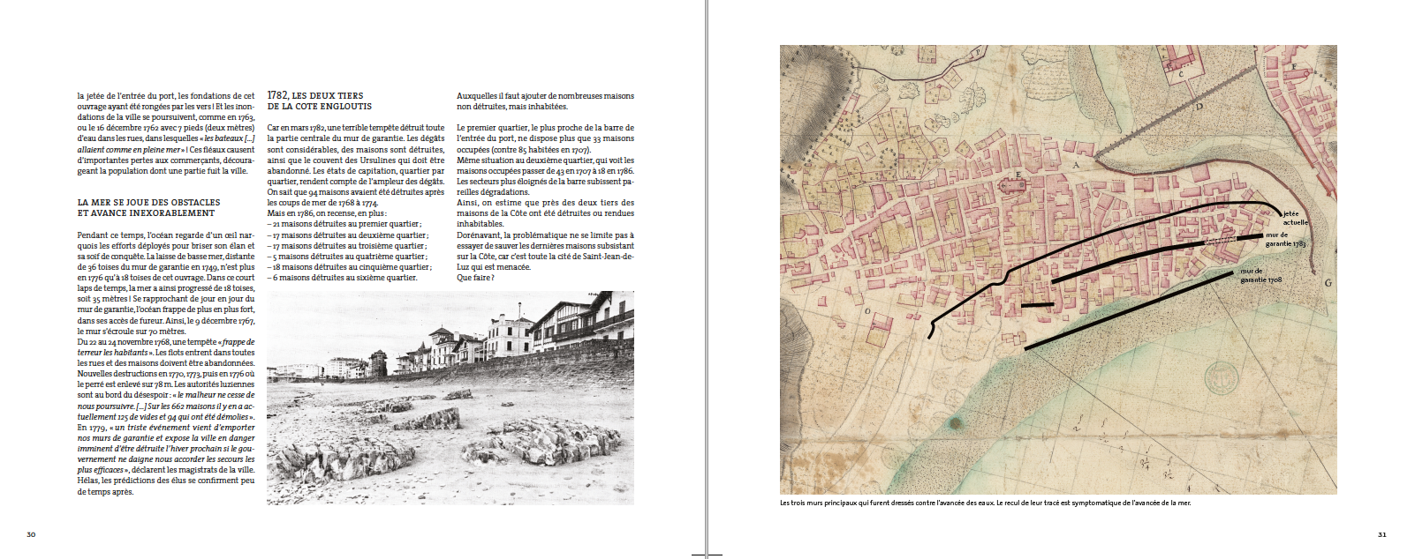Image resolution: width=1415 pixels, height=559 pixels.
Task: Click last line "de temps après."
Action: point(105,492)
